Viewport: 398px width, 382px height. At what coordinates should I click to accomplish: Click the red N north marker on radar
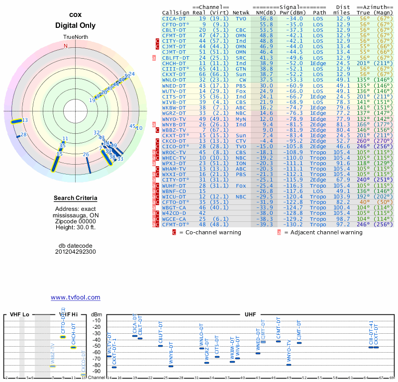65,46
